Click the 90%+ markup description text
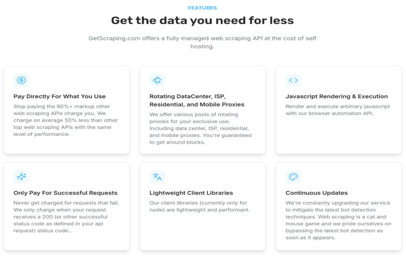This screenshot has width=406, height=271. point(66,120)
